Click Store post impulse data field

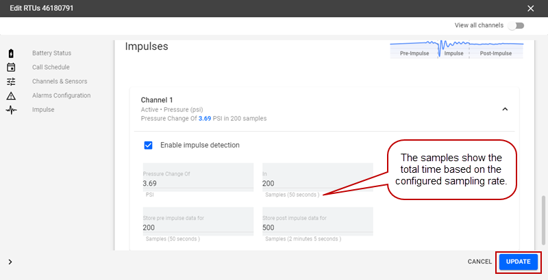tap(317, 227)
